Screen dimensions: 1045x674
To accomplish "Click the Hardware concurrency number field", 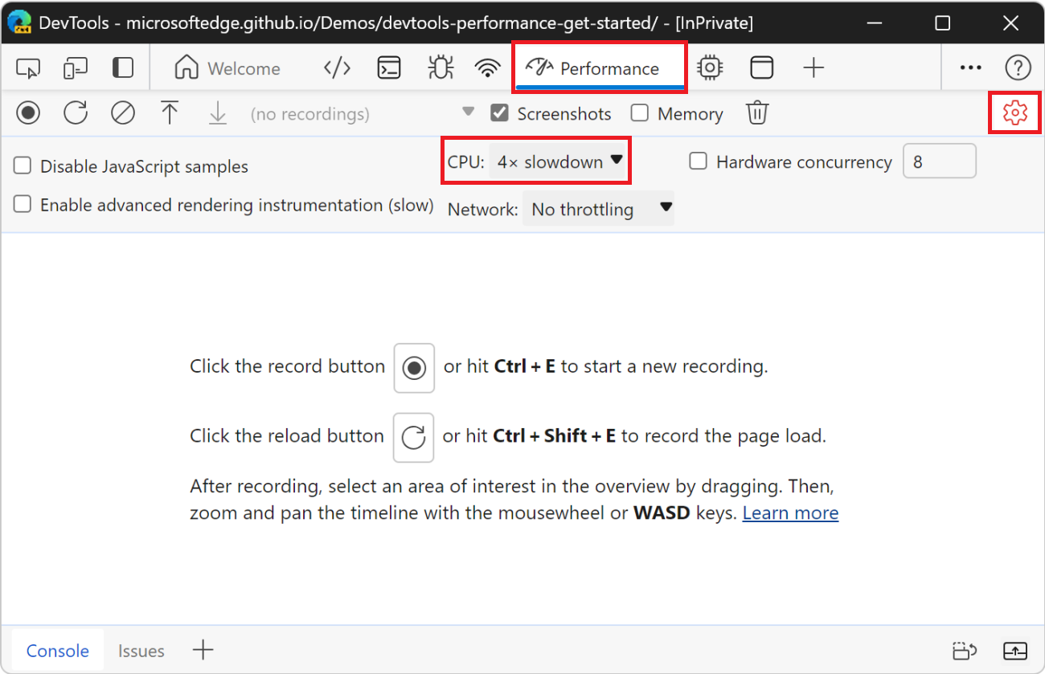I will point(939,161).
